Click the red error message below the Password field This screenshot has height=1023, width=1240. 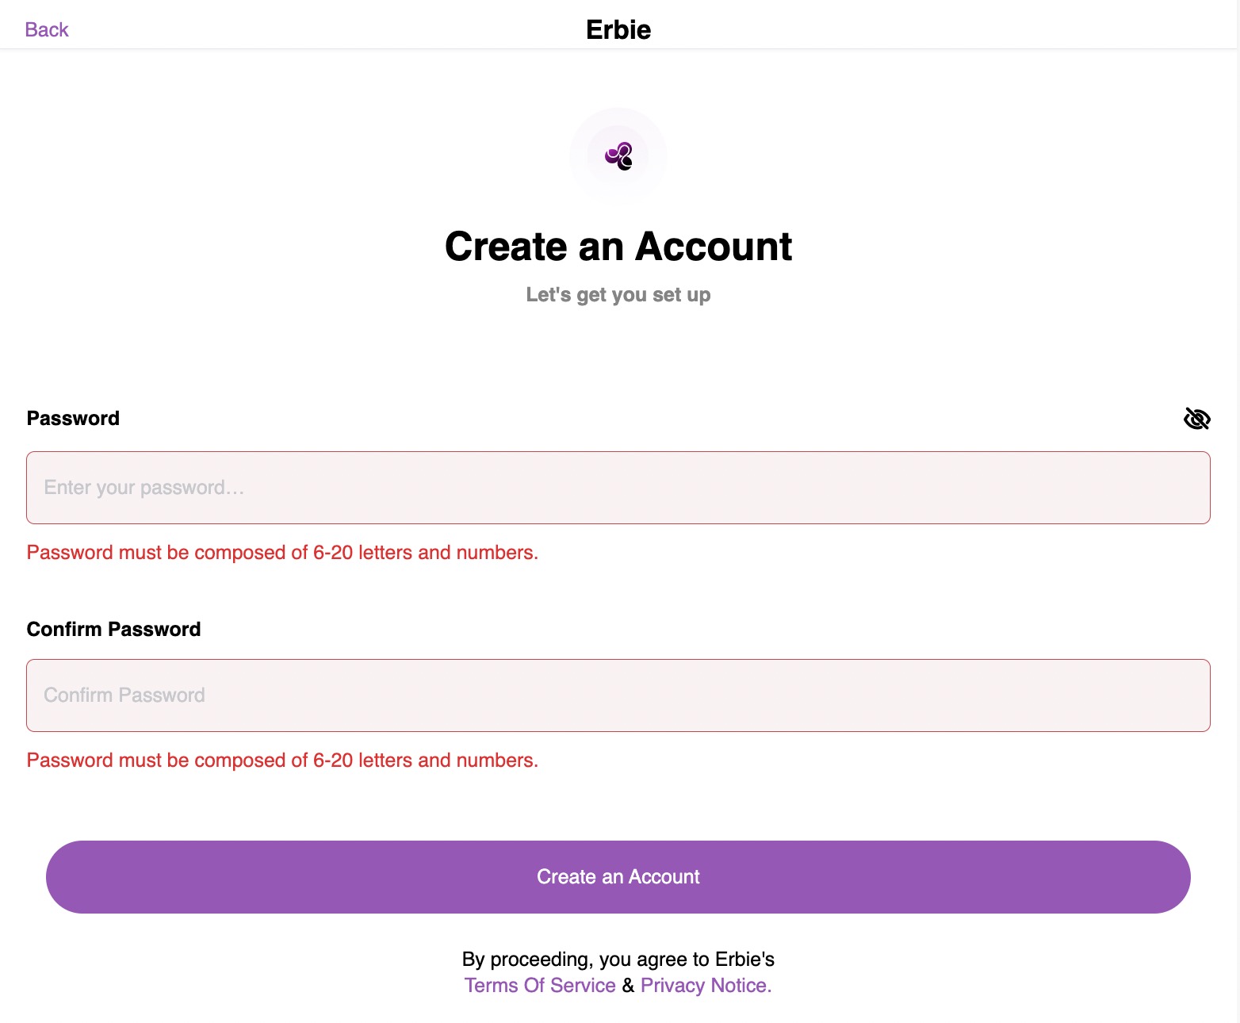point(282,553)
